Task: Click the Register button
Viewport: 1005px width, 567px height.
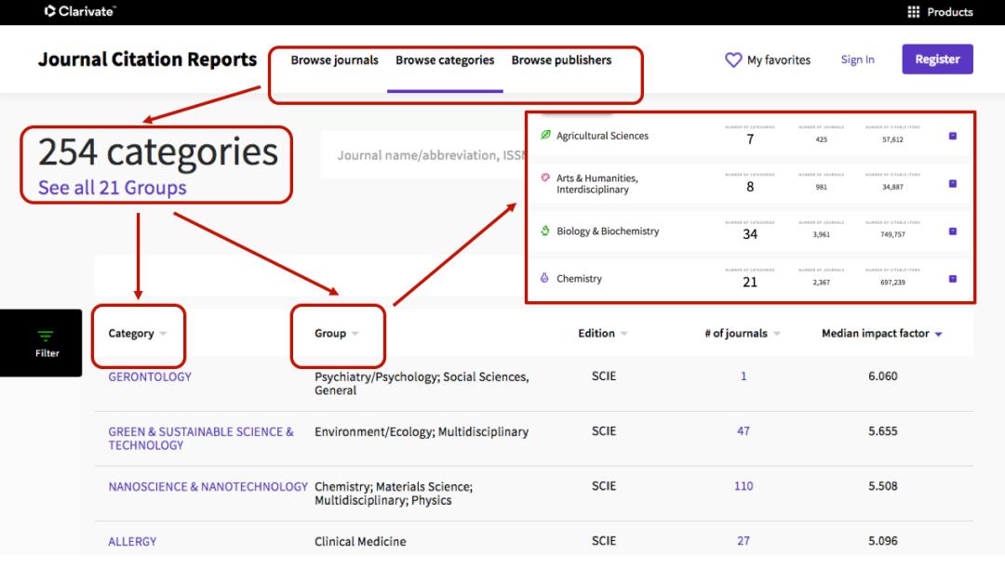Action: tap(937, 59)
